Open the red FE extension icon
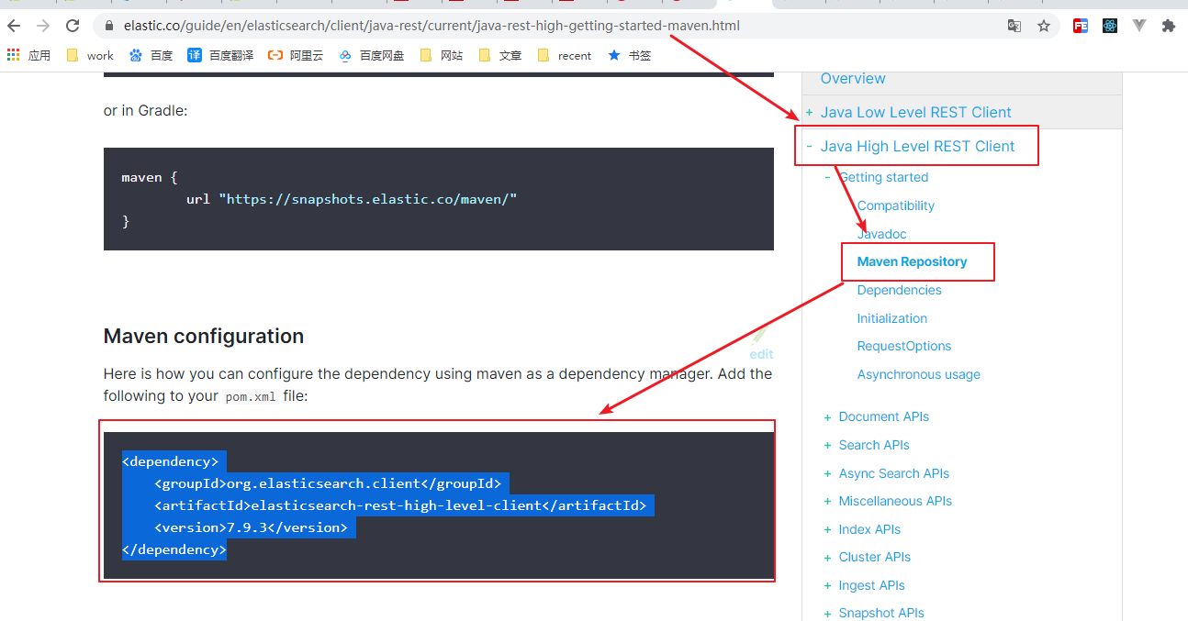 (1081, 26)
